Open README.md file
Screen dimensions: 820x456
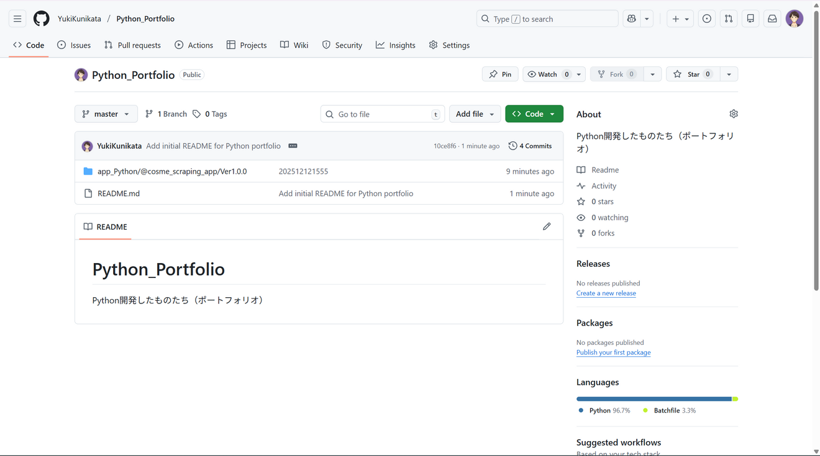coord(119,194)
